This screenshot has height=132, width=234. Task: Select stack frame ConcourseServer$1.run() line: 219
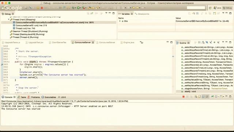pyautogui.click(x=31, y=25)
